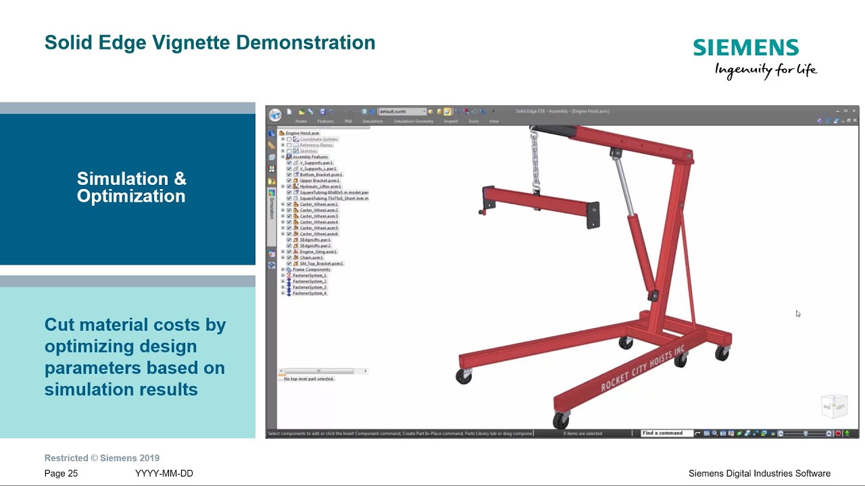The height and width of the screenshot is (486, 865).
Task: Toggle the Chain.asm:1 checkbox
Action: pyautogui.click(x=289, y=257)
